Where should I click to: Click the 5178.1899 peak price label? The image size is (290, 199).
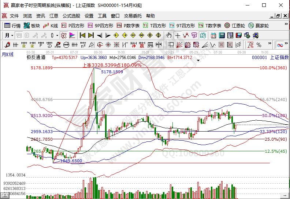pyautogui.click(x=112, y=72)
